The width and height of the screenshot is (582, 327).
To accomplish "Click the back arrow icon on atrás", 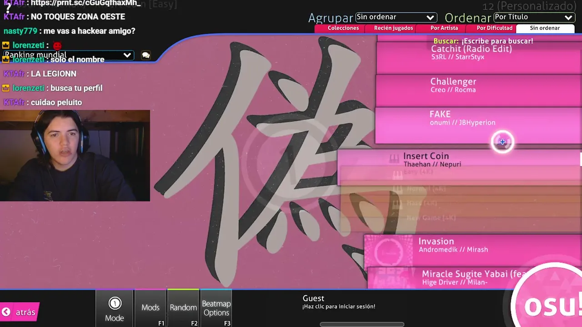I will tap(6, 312).
